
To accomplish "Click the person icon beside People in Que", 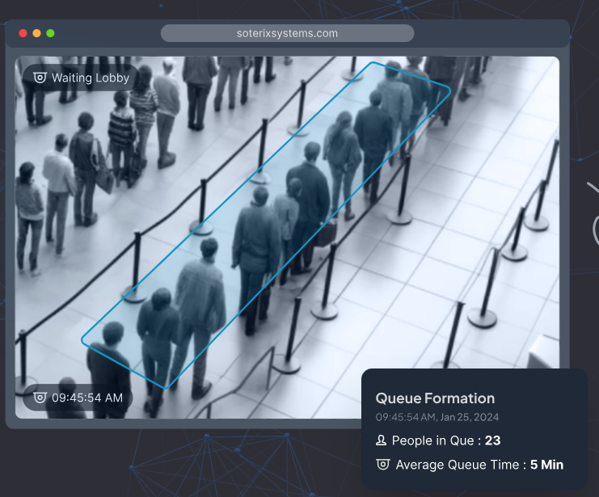I will pos(382,441).
